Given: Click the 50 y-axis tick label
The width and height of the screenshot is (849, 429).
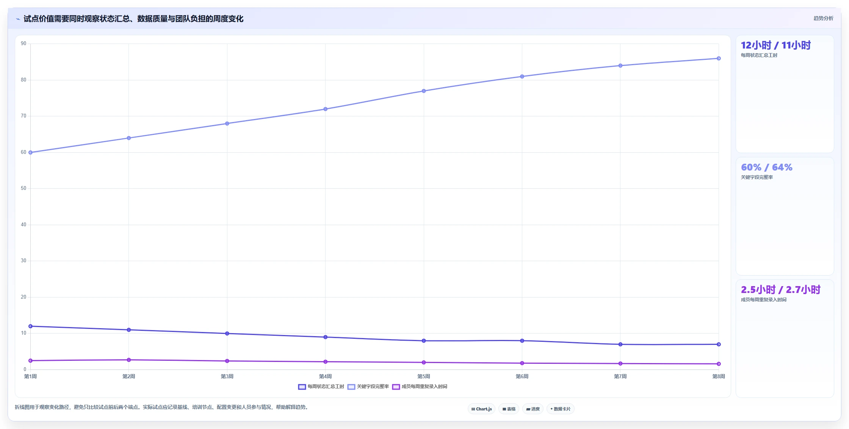Looking at the screenshot, I should (x=23, y=188).
